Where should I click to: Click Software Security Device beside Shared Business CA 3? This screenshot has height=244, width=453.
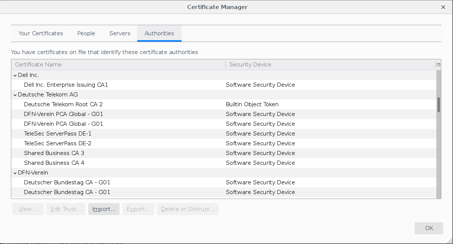pos(261,153)
